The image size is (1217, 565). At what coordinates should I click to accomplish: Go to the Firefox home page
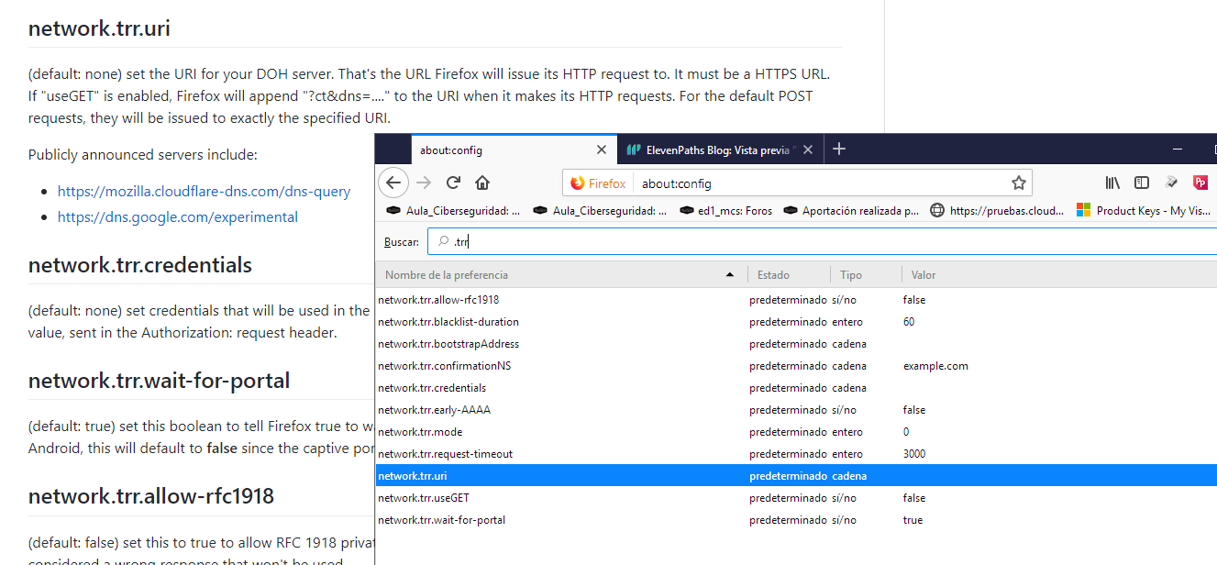pos(482,183)
